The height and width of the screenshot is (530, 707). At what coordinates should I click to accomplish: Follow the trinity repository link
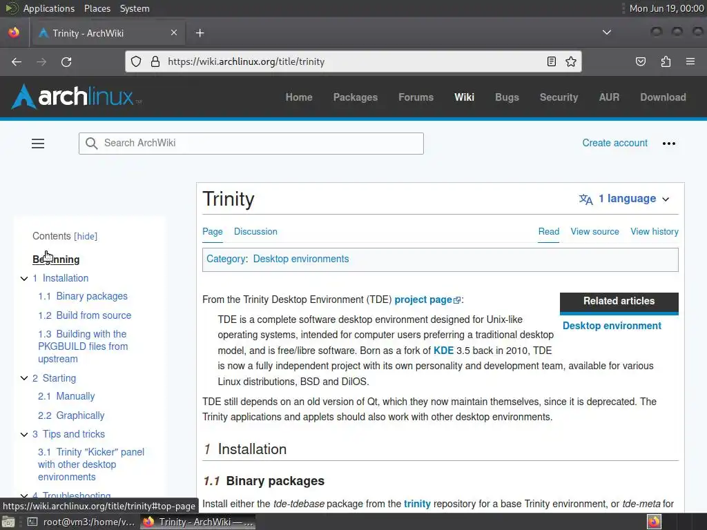[x=417, y=504]
